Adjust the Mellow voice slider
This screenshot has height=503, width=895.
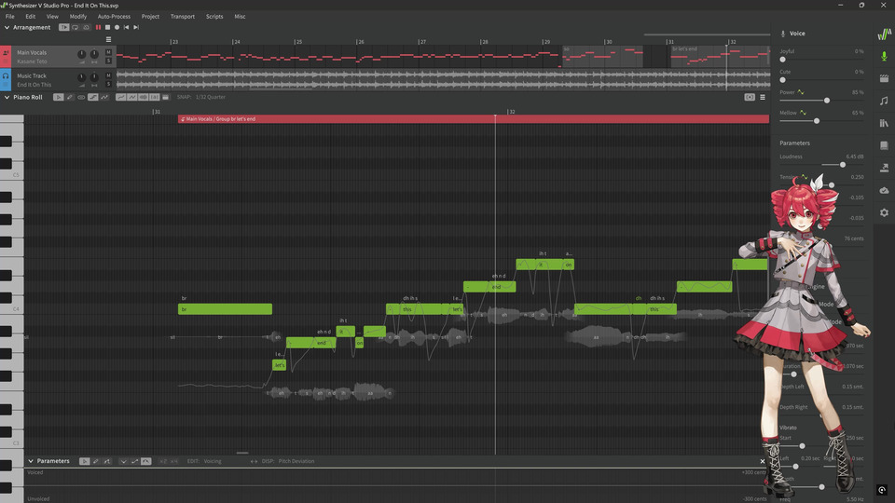(x=821, y=121)
